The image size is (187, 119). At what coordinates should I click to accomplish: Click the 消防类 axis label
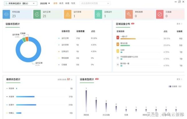[86, 115]
